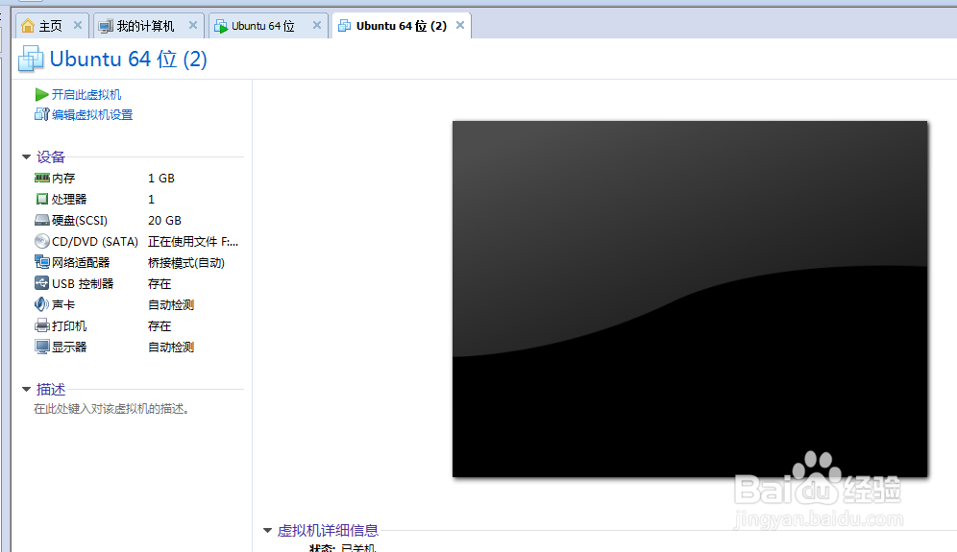Click the 开启此虚拟机 link
The image size is (957, 552).
(x=86, y=94)
